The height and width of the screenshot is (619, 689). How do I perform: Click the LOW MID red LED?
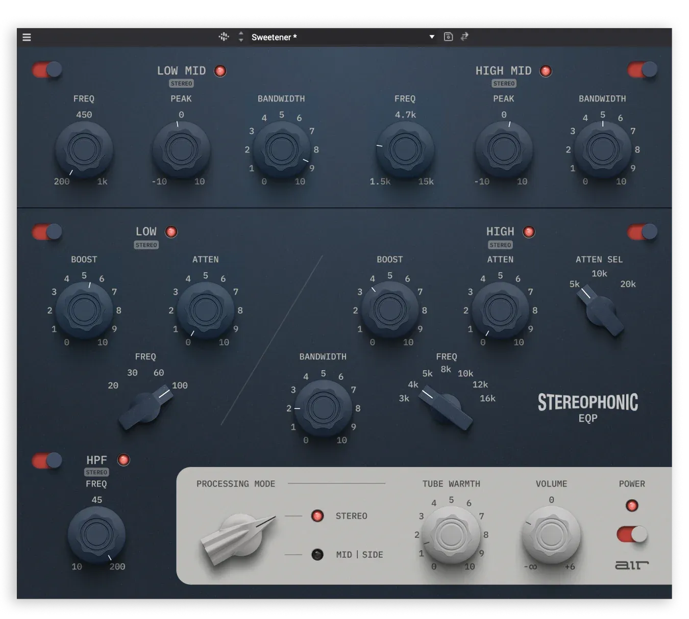220,71
